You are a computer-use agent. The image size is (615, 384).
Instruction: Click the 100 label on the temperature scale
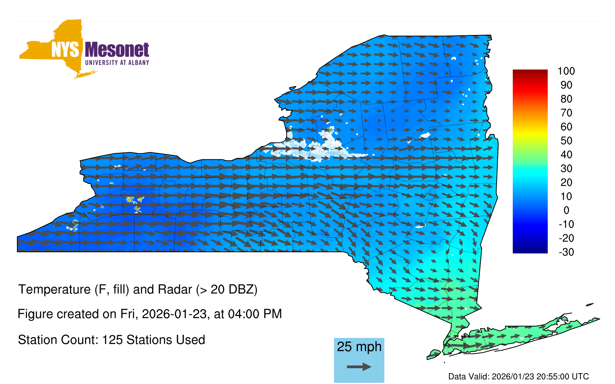566,71
